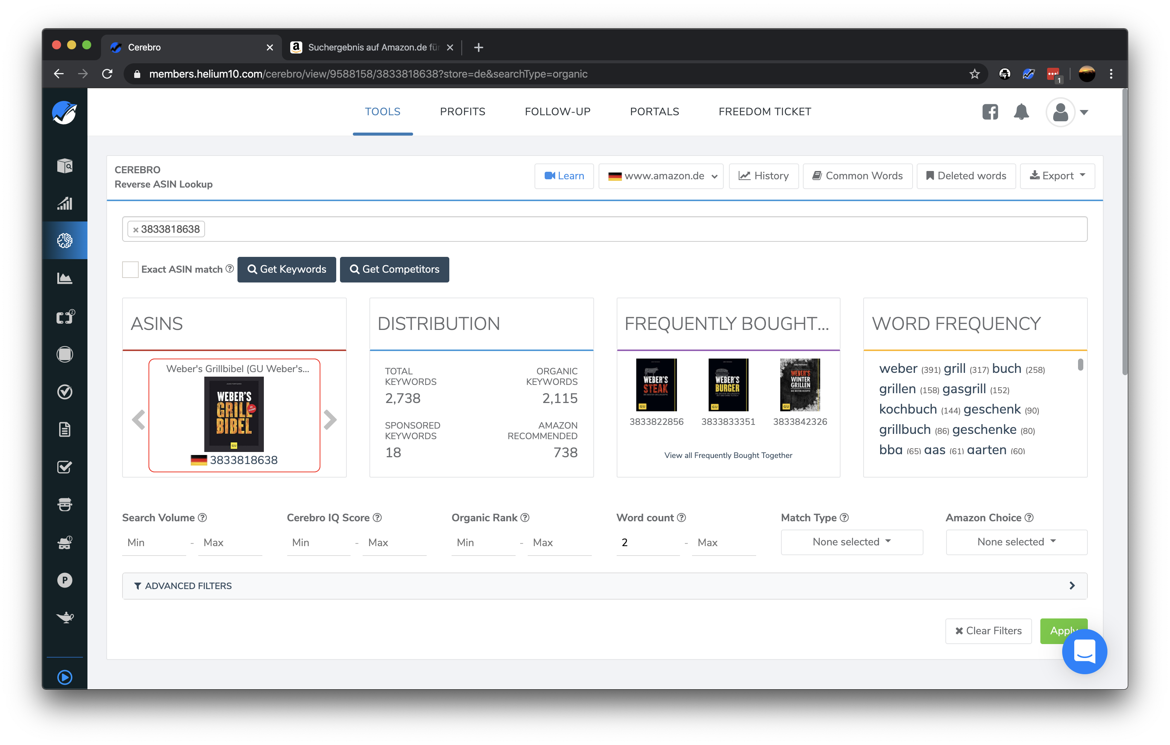
Task: Open the Freedom Ticket tab
Action: click(x=764, y=112)
